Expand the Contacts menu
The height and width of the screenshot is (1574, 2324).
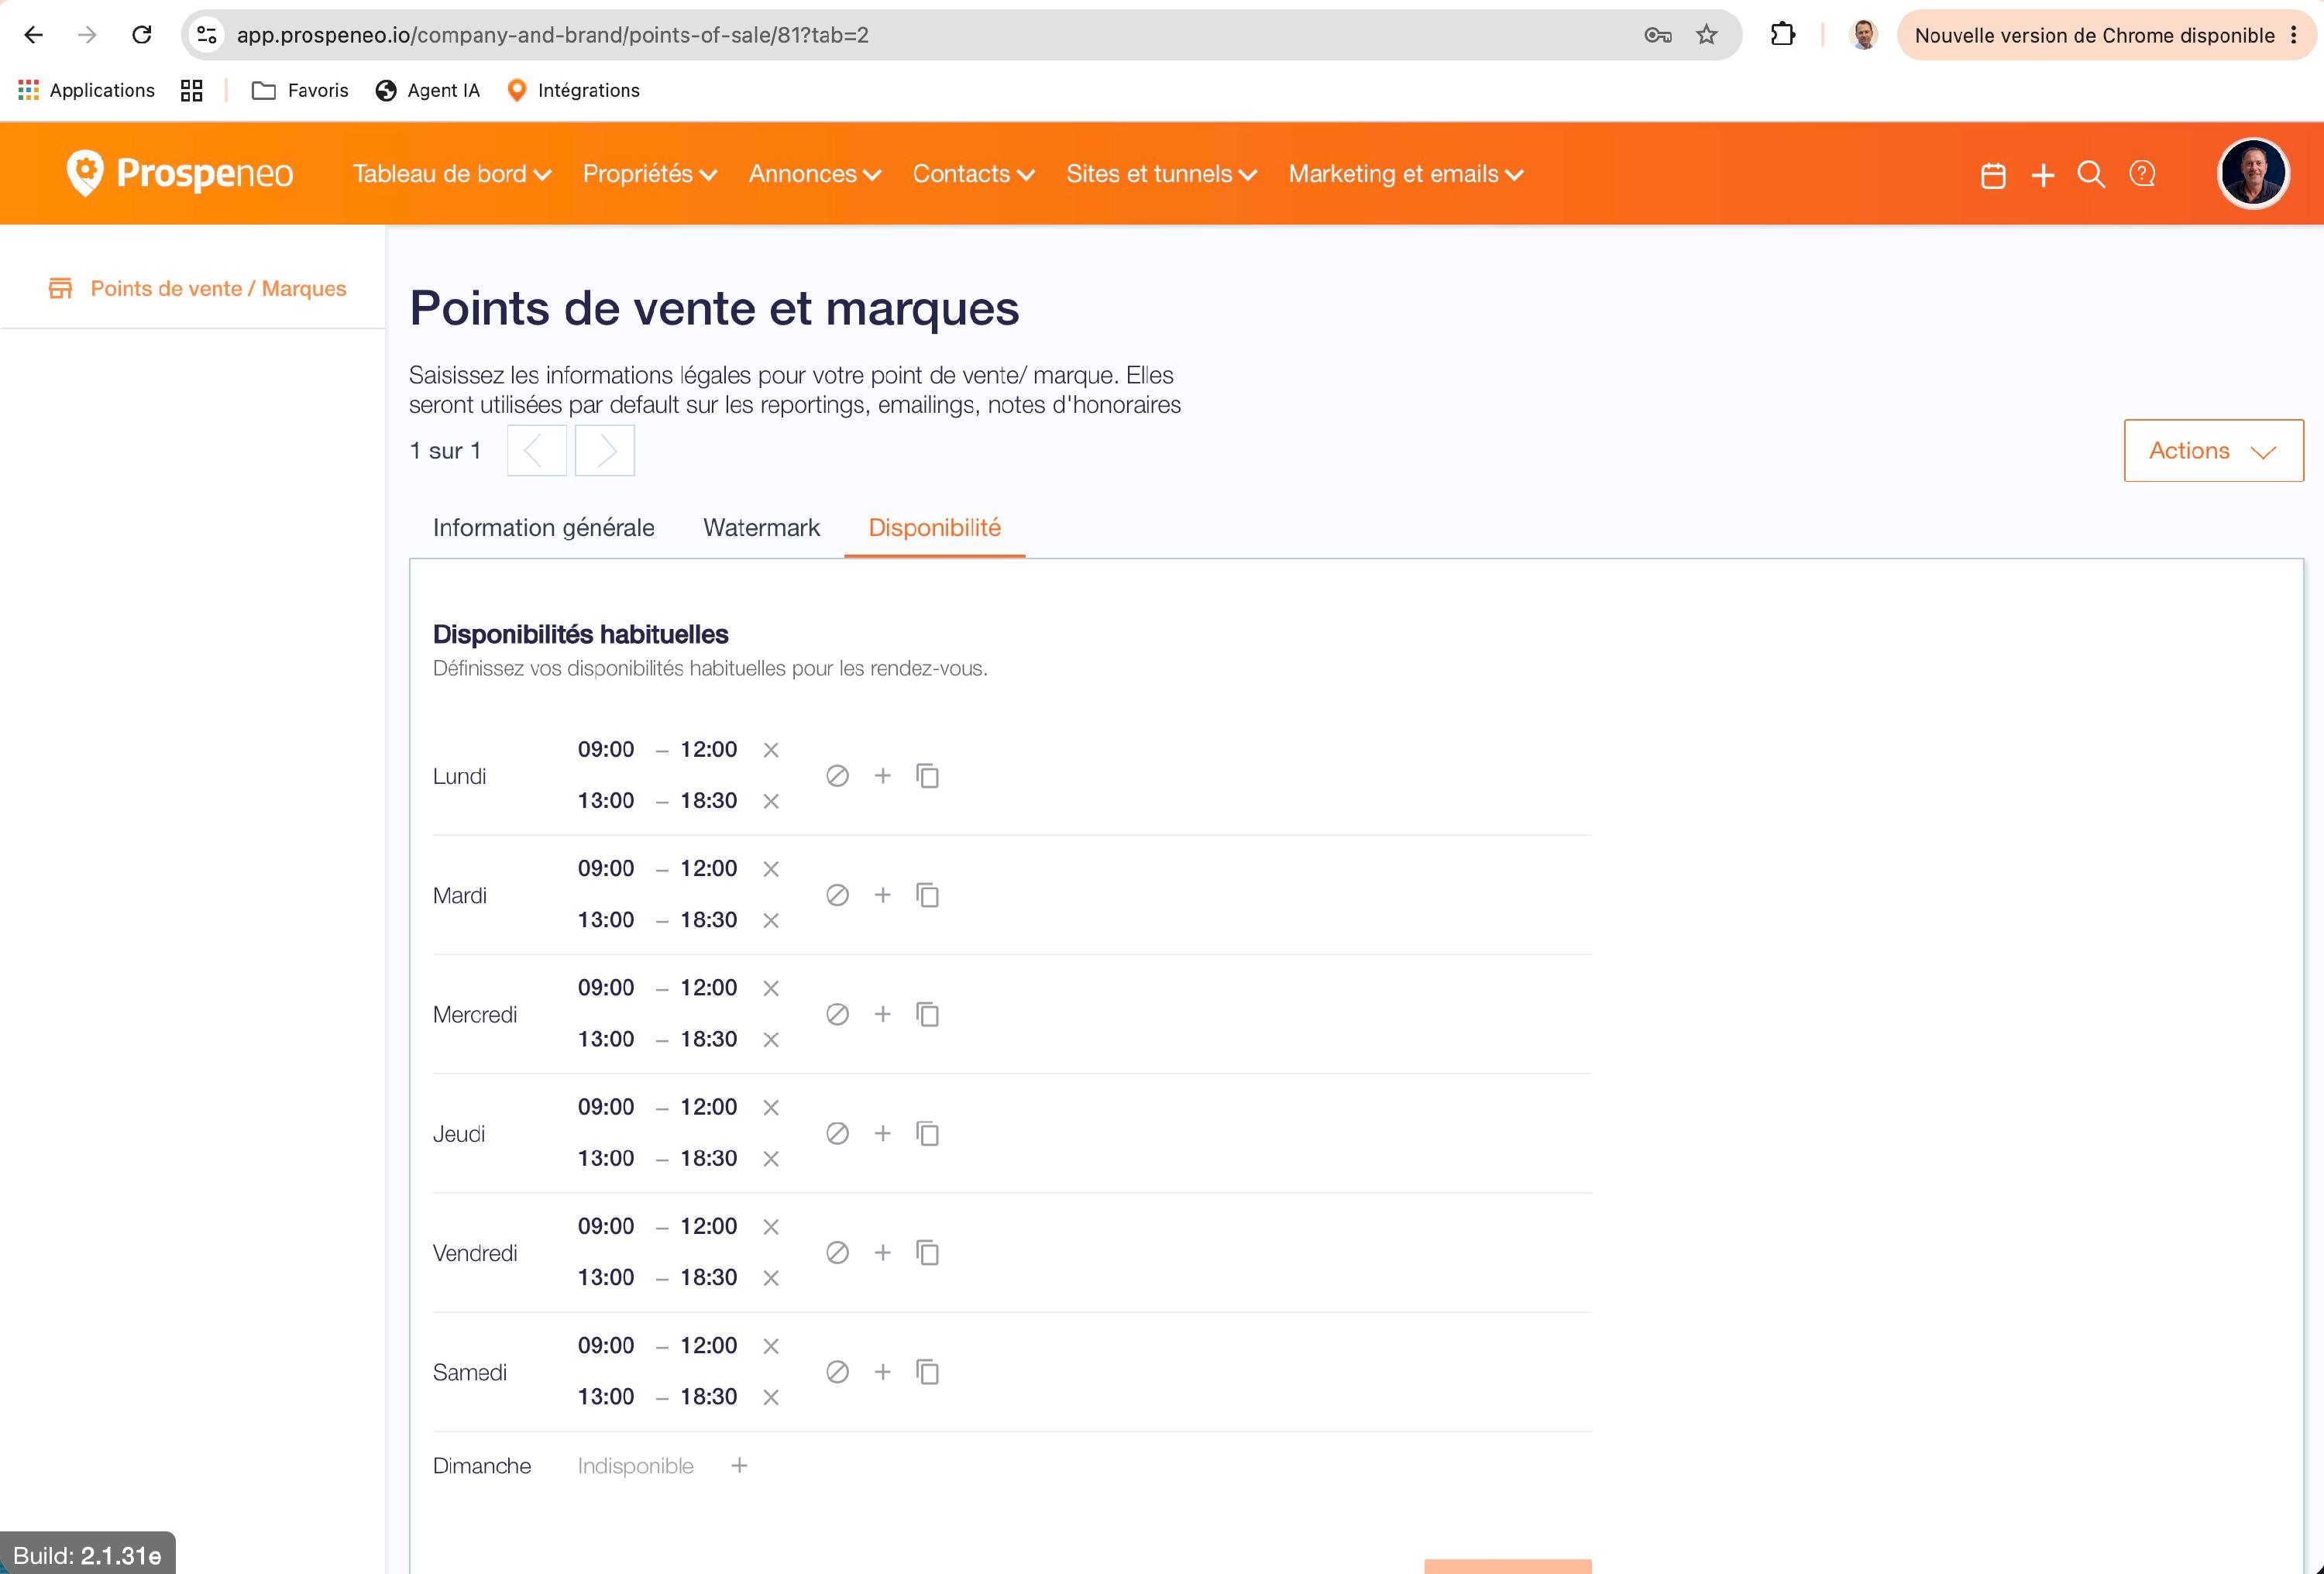pyautogui.click(x=974, y=174)
